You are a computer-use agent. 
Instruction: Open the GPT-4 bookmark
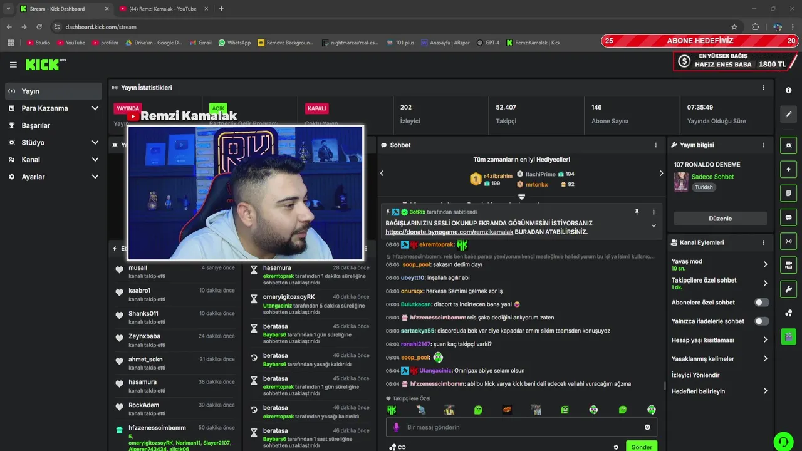pos(488,43)
